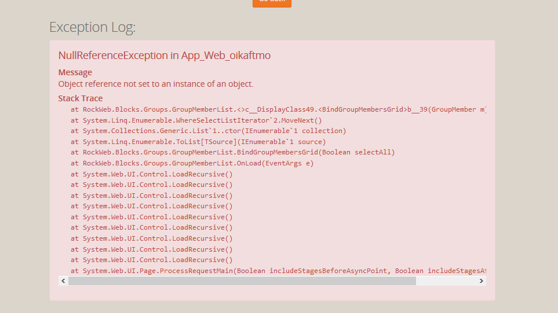Click the scrollbar's right arrow
The height and width of the screenshot is (313, 558).
coord(481,281)
